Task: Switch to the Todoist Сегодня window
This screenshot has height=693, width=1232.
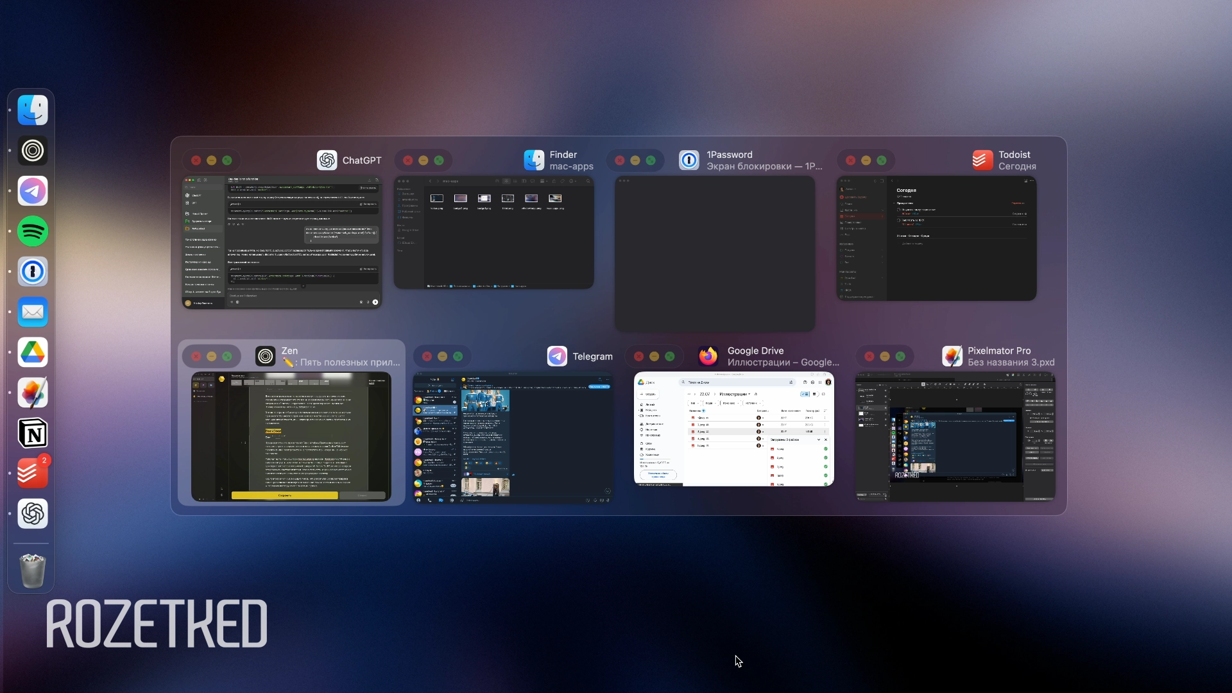Action: 936,239
